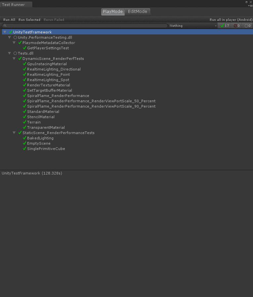Click the green check beside RealtimeLighting_Spot

pyautogui.click(x=24, y=79)
